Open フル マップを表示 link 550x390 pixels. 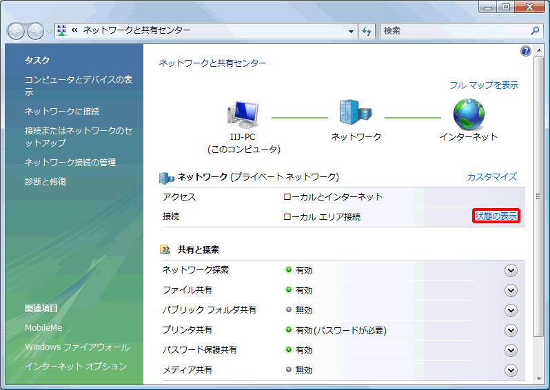point(484,85)
